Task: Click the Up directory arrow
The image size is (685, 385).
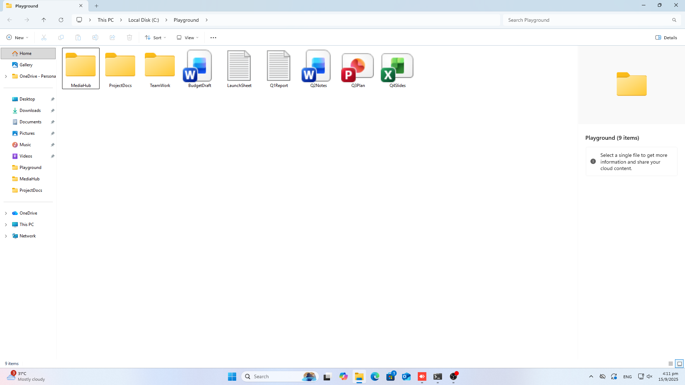Action: [x=44, y=20]
